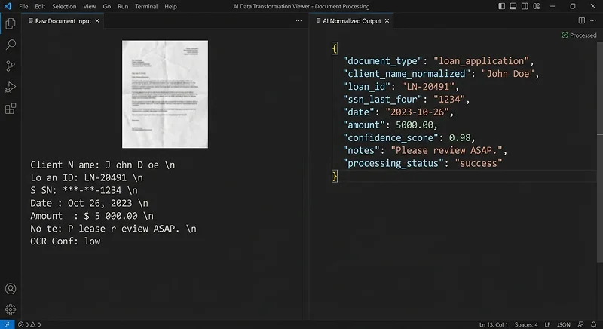Open the Search view in activity bar
This screenshot has height=329, width=603.
coord(11,45)
